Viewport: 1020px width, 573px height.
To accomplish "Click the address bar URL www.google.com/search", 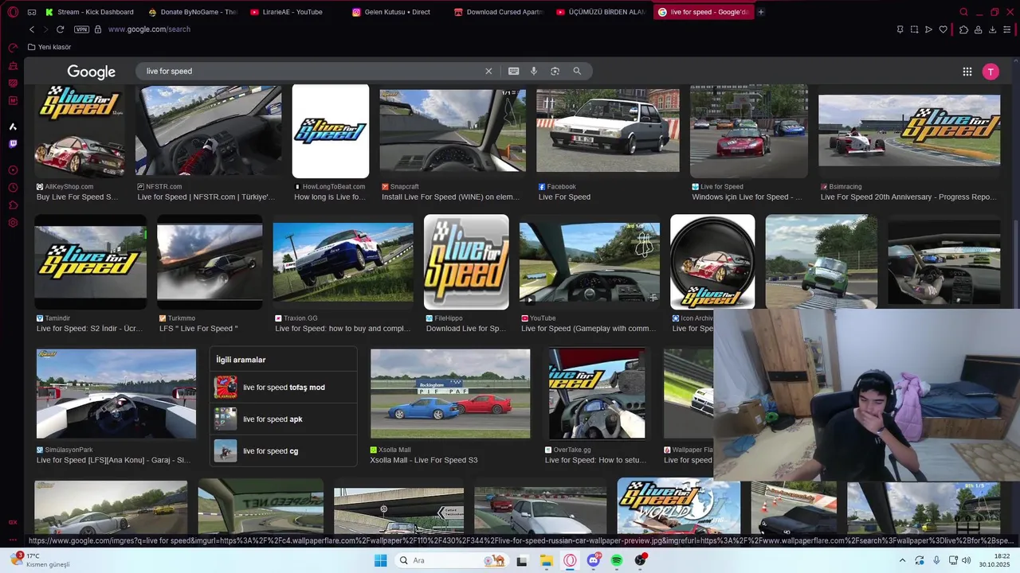I will click(149, 29).
